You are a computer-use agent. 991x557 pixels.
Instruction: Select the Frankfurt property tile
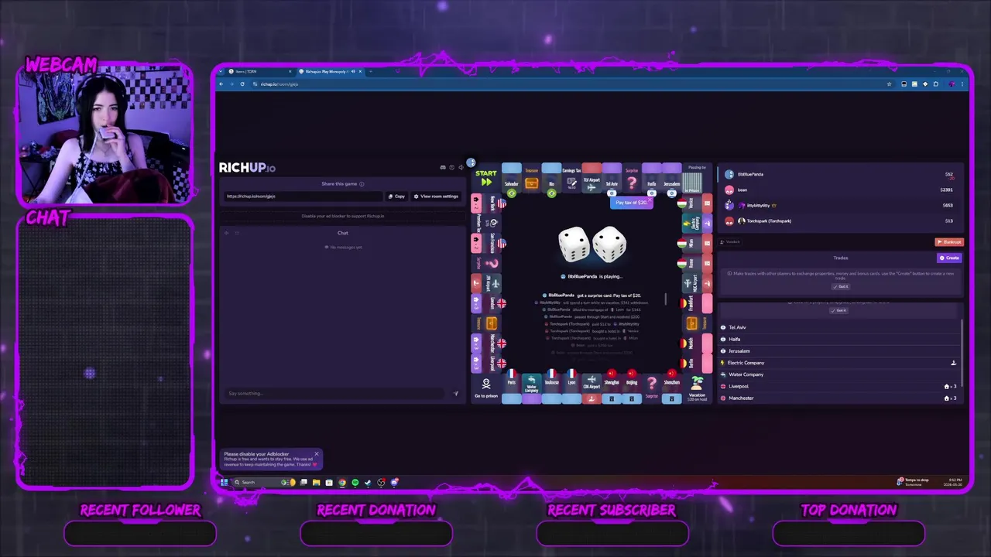(x=698, y=303)
